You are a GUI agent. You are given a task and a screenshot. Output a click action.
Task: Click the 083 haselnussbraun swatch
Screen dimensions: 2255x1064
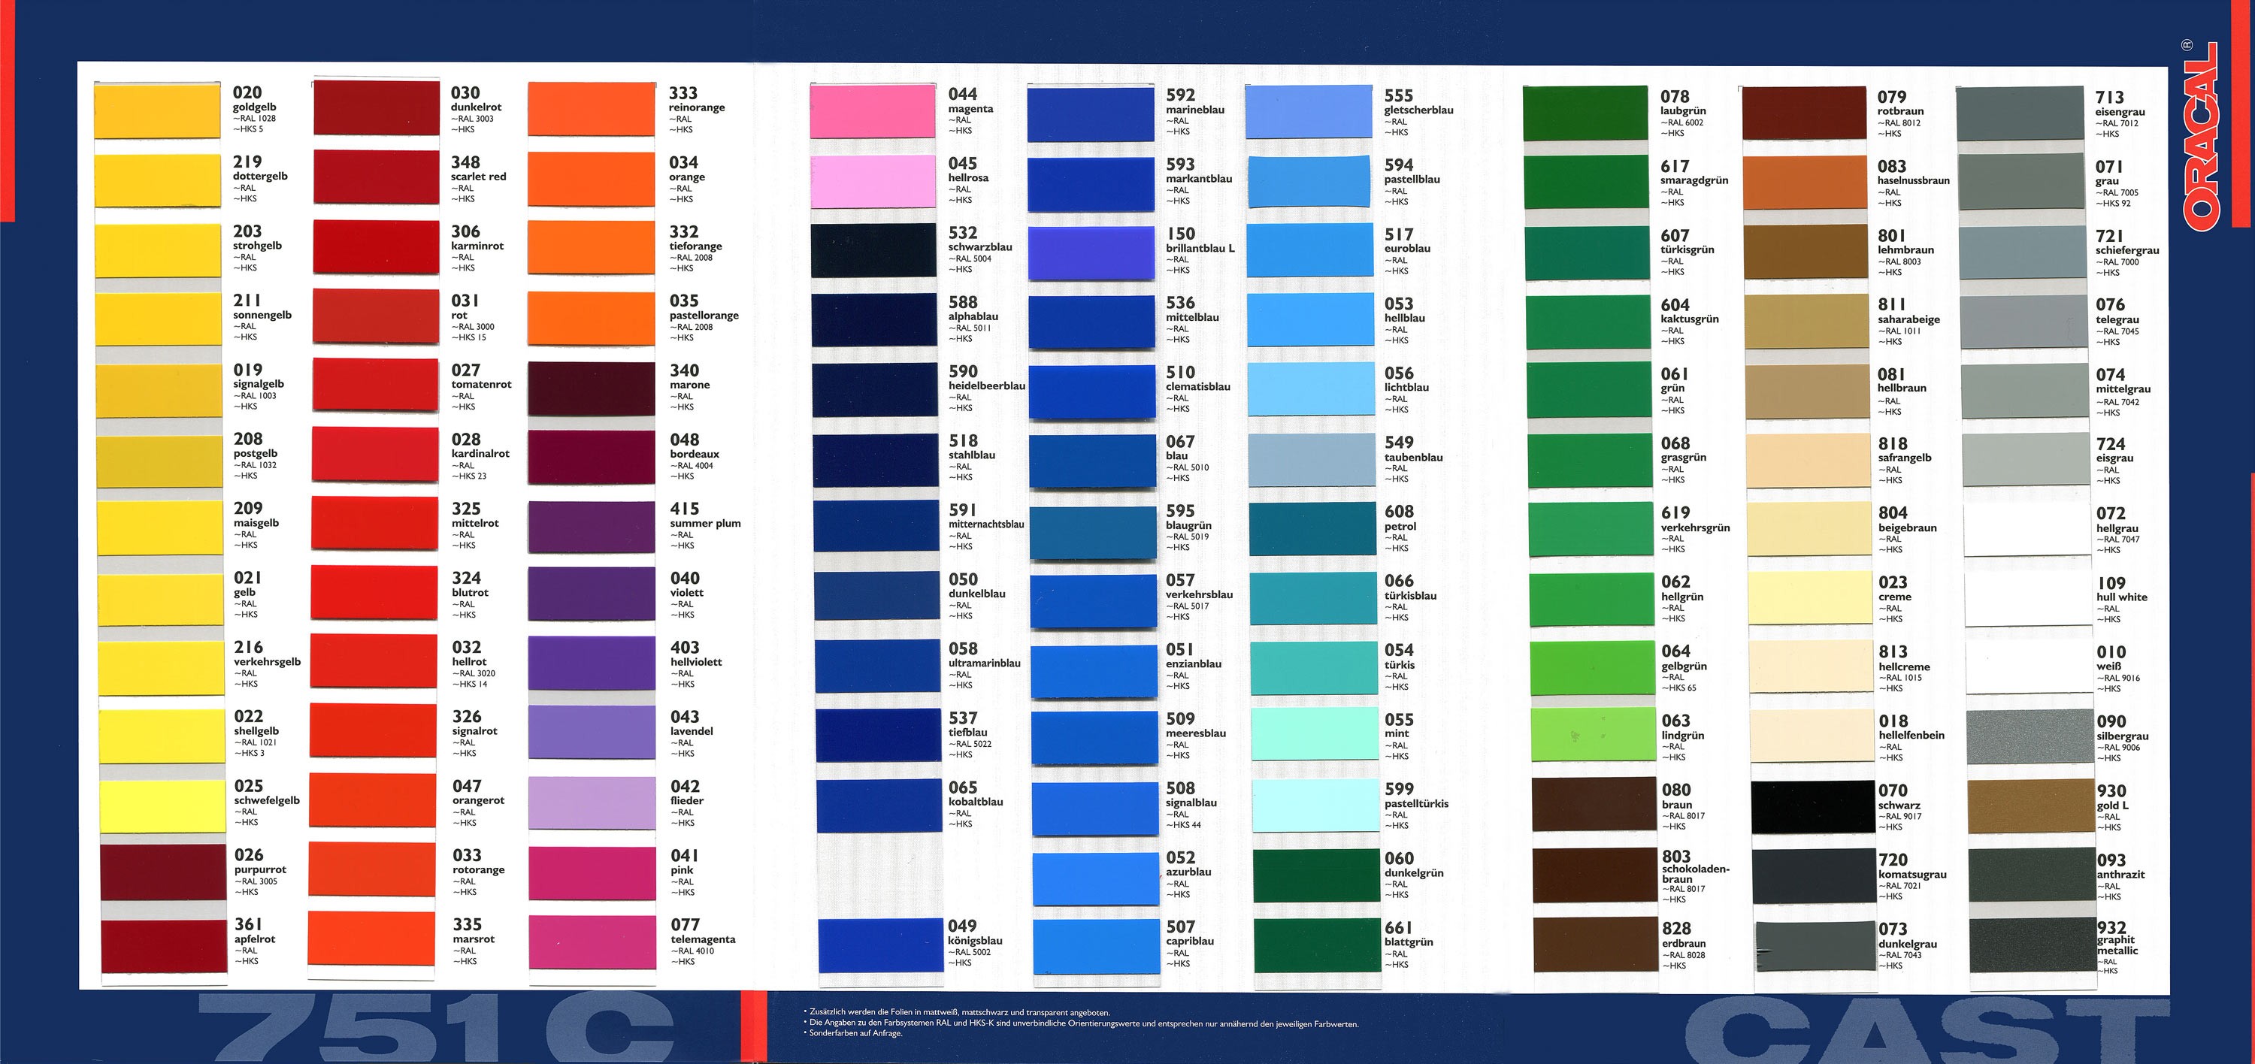[1804, 182]
